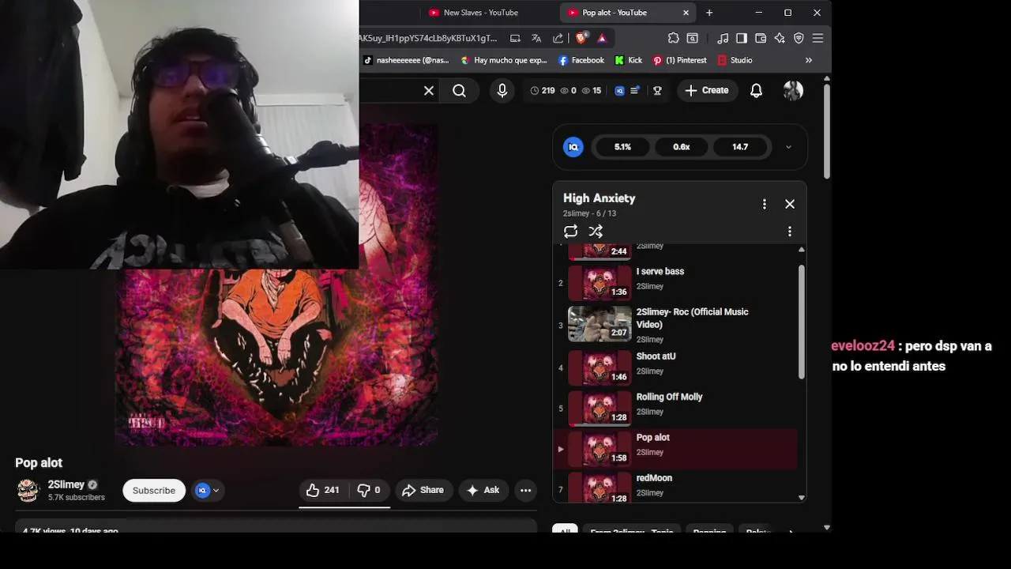Viewport: 1011px width, 569px height.
Task: Play 'Rolling Off Molly' from the playlist
Action: (x=676, y=408)
